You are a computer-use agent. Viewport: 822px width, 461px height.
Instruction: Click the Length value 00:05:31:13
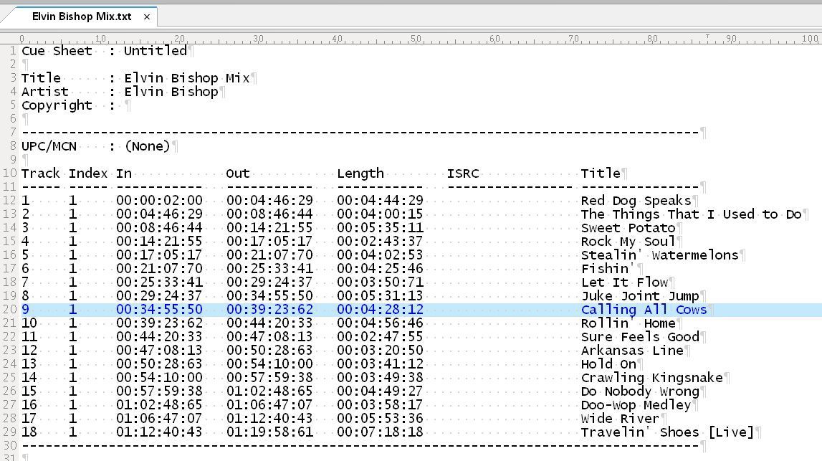(380, 296)
